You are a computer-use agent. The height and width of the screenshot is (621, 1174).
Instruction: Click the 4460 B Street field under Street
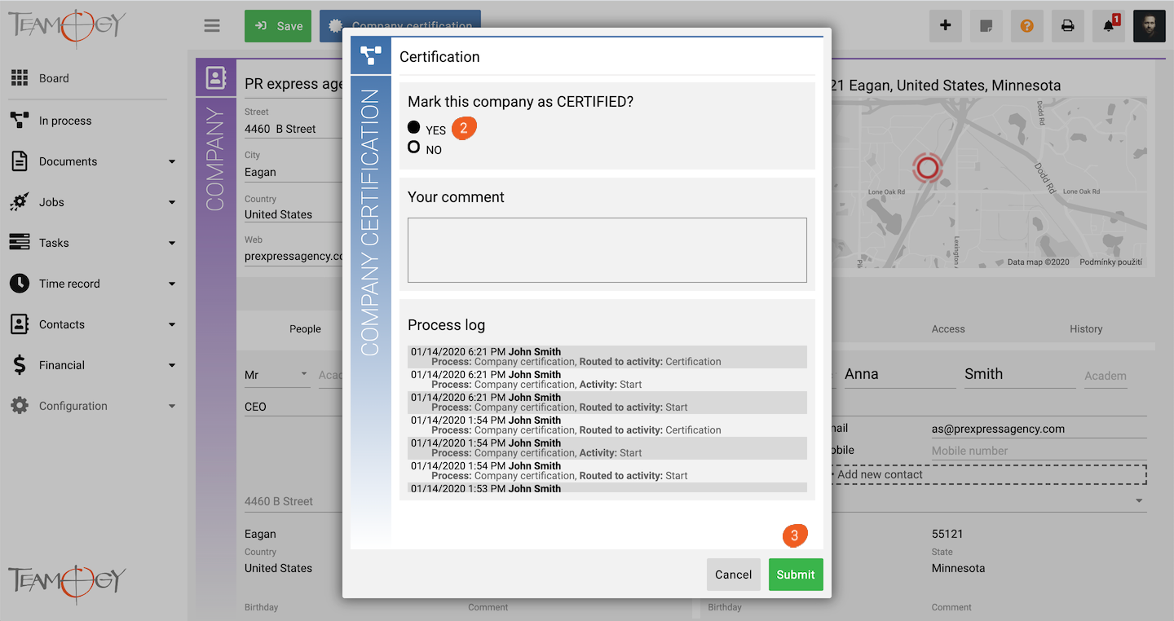click(293, 129)
